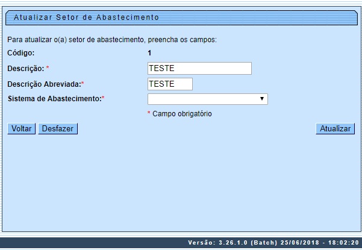
Task: Click the asterisk after Sistema de Abastecimento label
Action: [x=103, y=98]
